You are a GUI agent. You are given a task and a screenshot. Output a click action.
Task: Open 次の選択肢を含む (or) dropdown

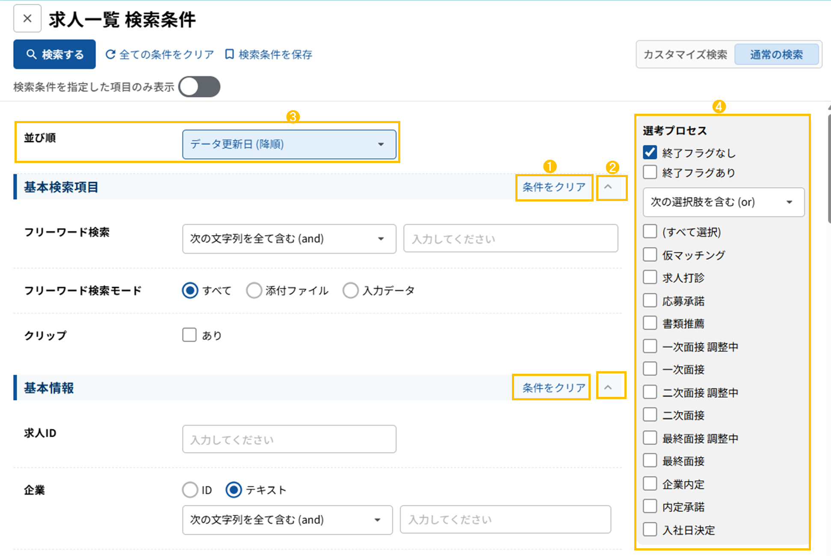click(x=723, y=202)
